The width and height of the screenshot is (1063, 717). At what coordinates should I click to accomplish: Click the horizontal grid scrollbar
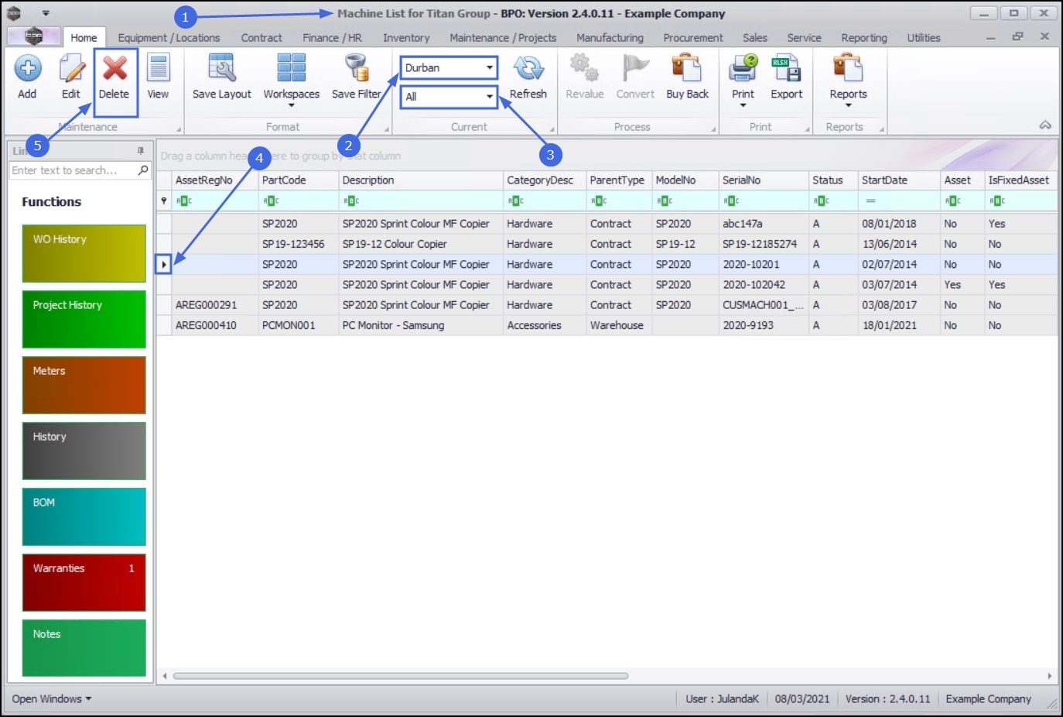point(401,676)
